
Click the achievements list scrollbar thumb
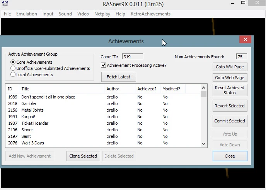click(x=204, y=94)
